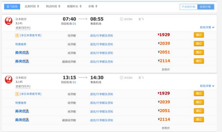Click the clock duration icon for the 07:40 flight
The width and height of the screenshot is (222, 132).
coord(121,19)
